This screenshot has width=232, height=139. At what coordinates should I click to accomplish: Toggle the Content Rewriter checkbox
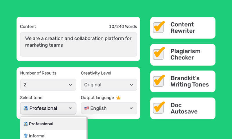(158, 28)
